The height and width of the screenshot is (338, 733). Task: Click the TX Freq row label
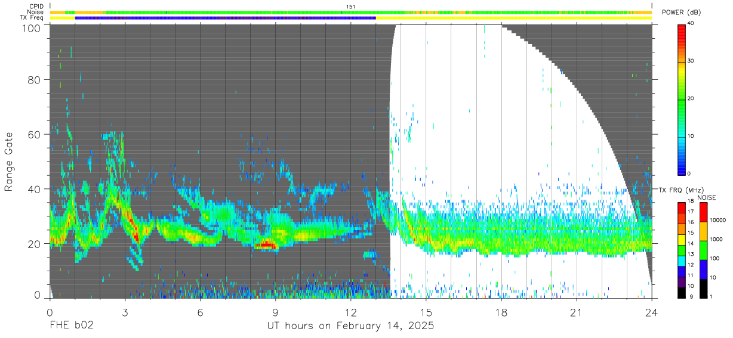tap(32, 18)
